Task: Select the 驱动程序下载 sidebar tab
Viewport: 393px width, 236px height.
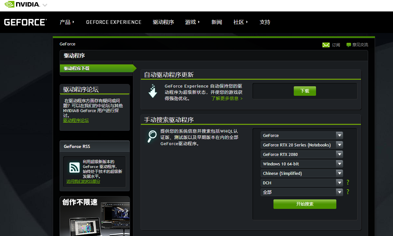Action: [98, 68]
